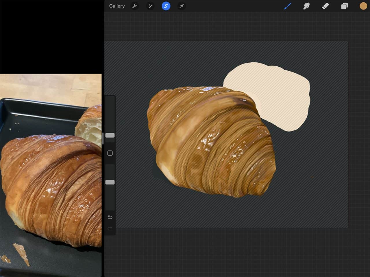Undo the last action
370x277 pixels.
(x=110, y=217)
